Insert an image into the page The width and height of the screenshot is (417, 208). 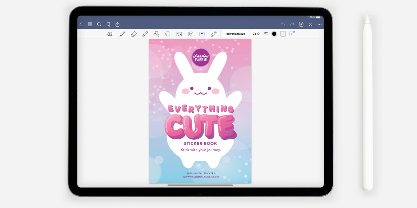(x=179, y=34)
